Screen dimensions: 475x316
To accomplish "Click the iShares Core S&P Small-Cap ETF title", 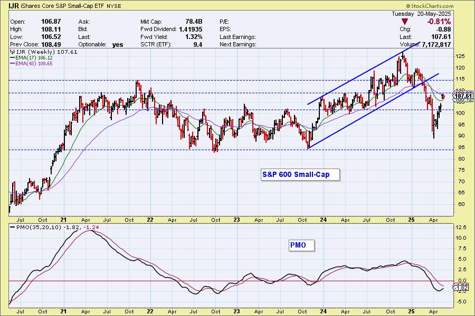I will click(x=62, y=6).
